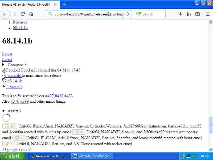Open the Library toolbar icon
The image size is (213, 160).
point(189,14)
